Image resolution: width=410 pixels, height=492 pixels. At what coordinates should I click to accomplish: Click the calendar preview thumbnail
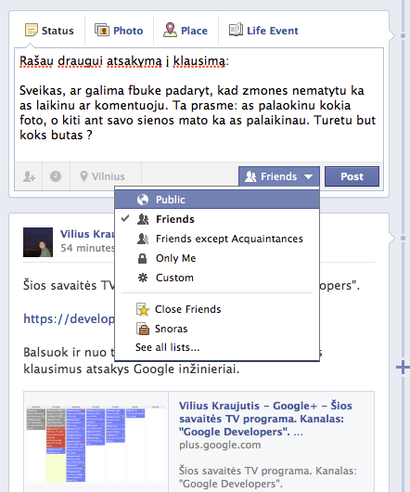96,444
